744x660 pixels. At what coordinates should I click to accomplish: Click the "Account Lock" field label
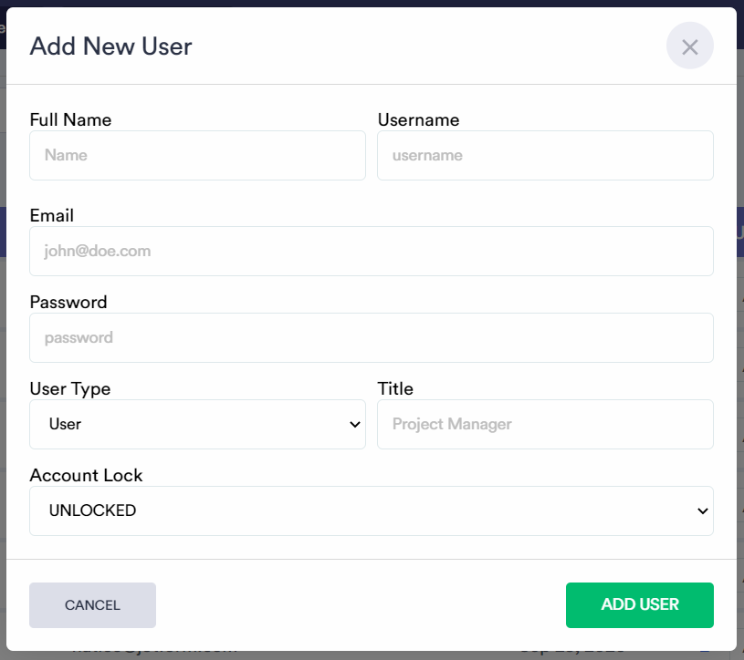pyautogui.click(x=86, y=475)
